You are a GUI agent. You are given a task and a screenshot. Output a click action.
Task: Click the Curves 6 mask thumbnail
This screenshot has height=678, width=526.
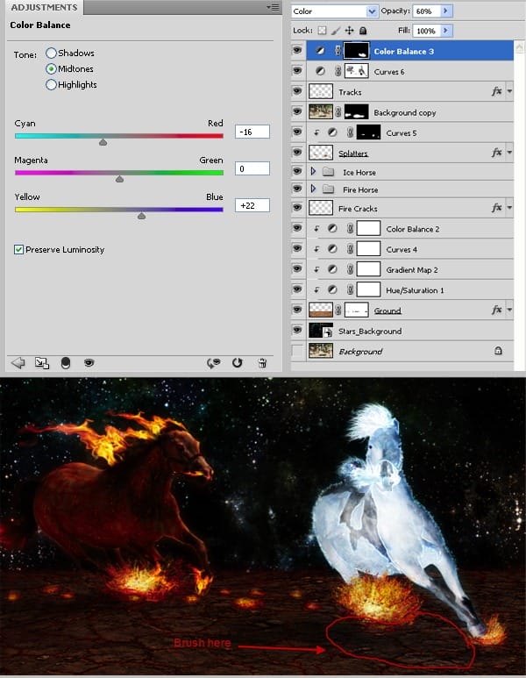pos(357,71)
